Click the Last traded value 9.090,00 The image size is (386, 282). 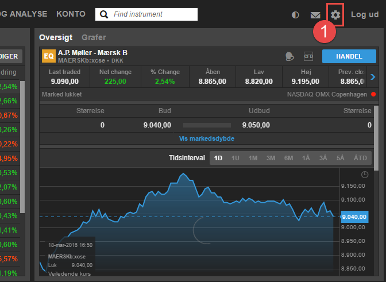click(x=65, y=82)
